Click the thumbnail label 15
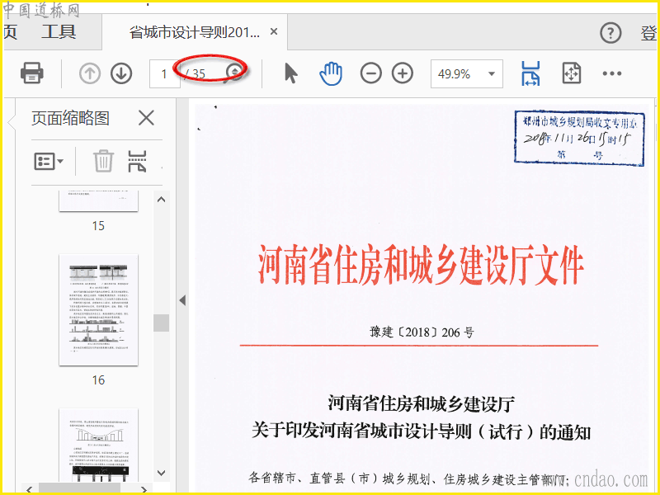 (x=98, y=226)
